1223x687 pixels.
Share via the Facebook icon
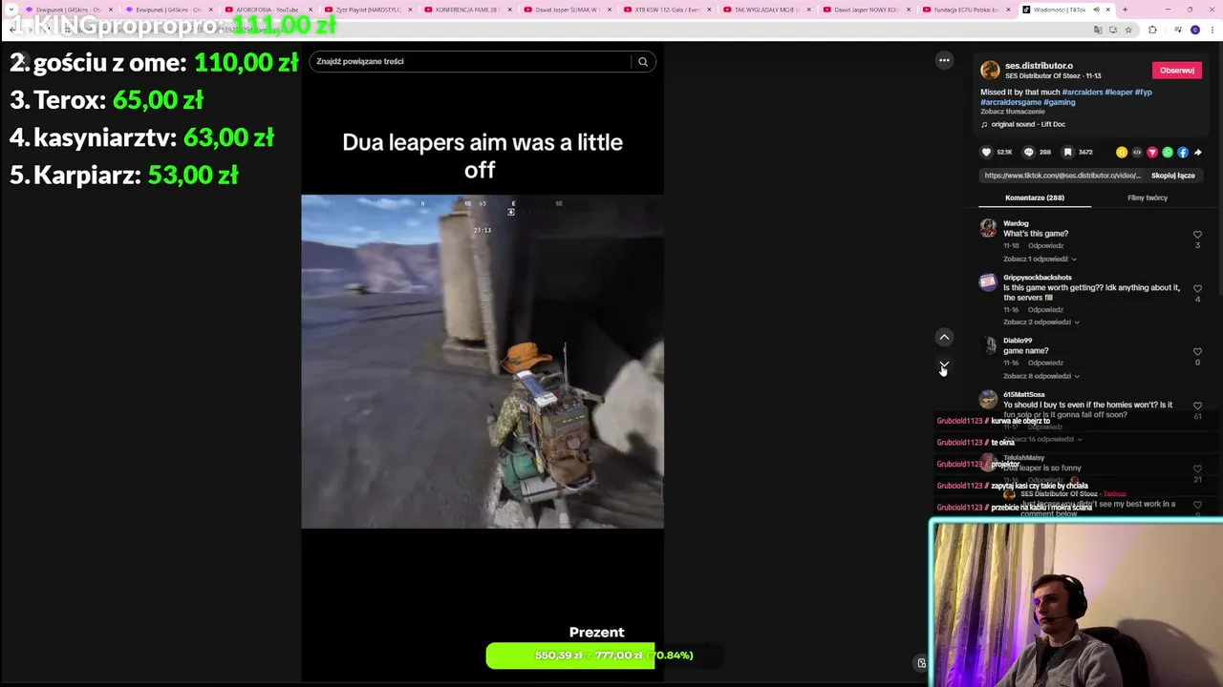(1183, 152)
